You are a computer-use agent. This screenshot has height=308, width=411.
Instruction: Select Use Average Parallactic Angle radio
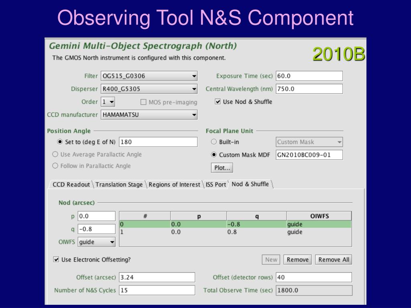55,154
